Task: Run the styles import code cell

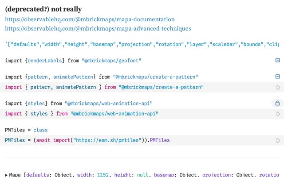Action: (278, 114)
